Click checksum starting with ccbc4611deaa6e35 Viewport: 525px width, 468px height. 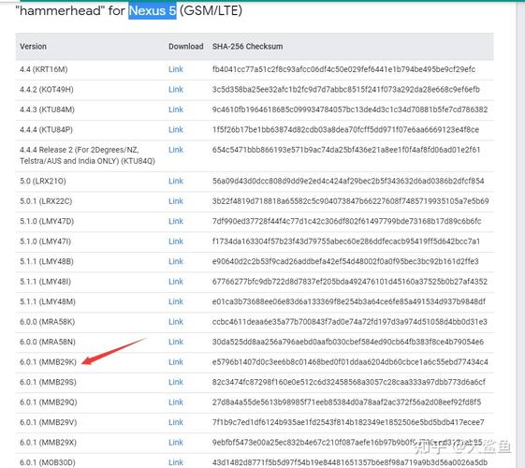(350, 322)
